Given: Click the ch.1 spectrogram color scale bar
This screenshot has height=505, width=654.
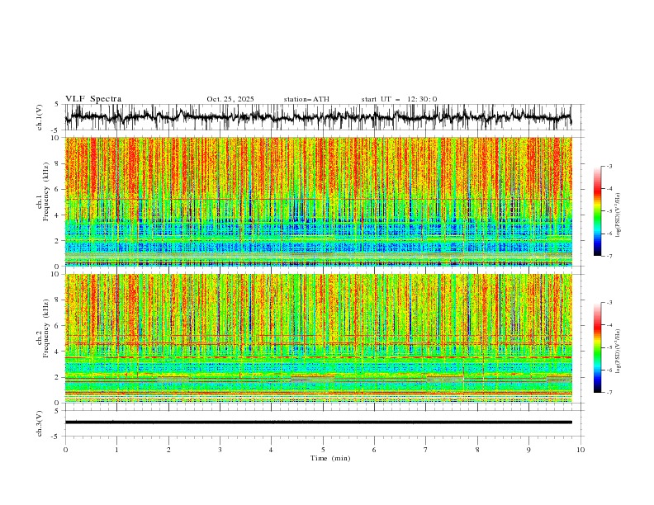Looking at the screenshot, I should pos(598,211).
